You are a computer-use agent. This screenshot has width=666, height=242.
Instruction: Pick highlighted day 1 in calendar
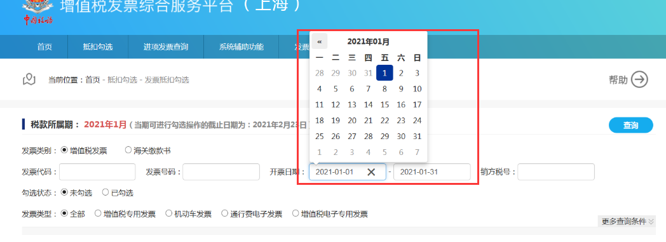tap(384, 72)
